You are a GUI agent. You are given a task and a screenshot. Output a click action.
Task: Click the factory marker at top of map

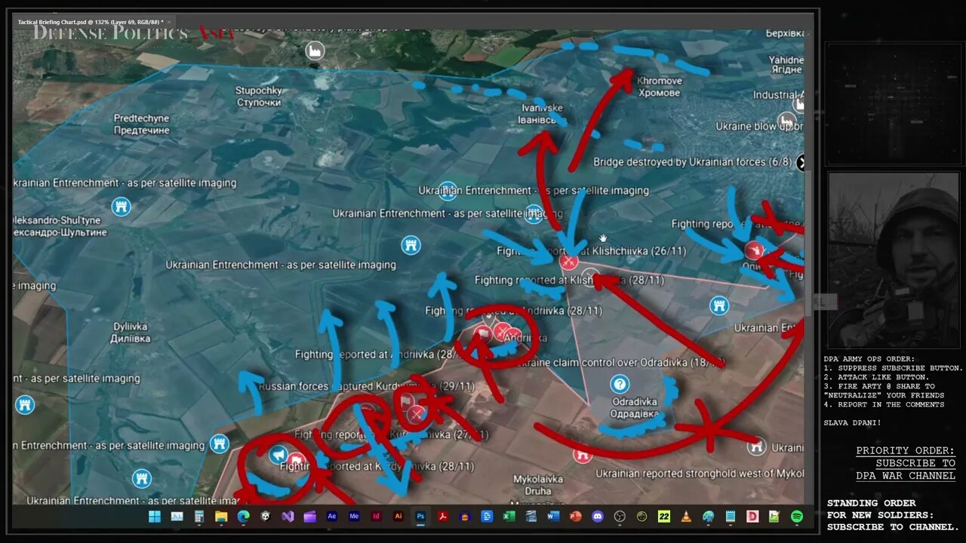[x=314, y=51]
